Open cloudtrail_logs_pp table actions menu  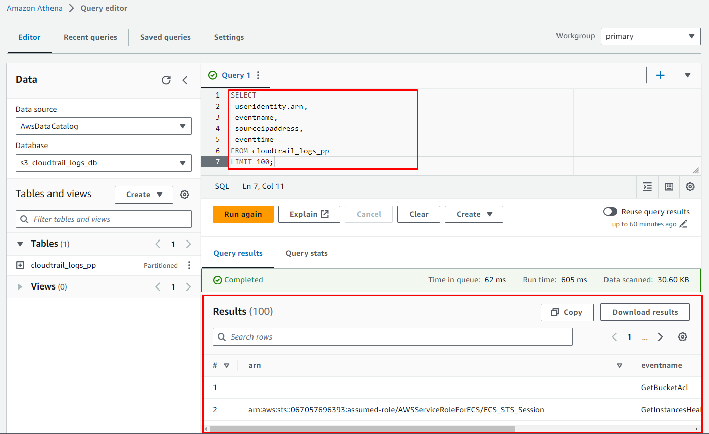coord(189,265)
